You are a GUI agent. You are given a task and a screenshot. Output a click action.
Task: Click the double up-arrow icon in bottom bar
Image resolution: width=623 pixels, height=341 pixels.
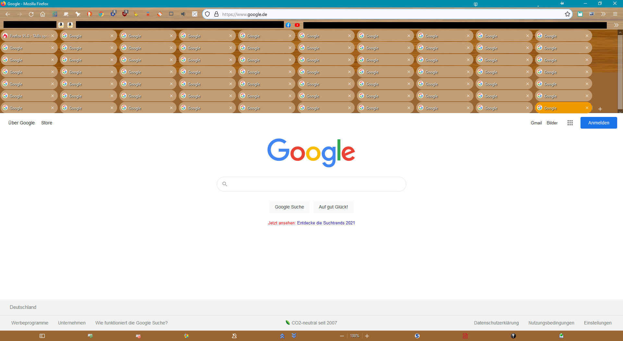pyautogui.click(x=282, y=336)
